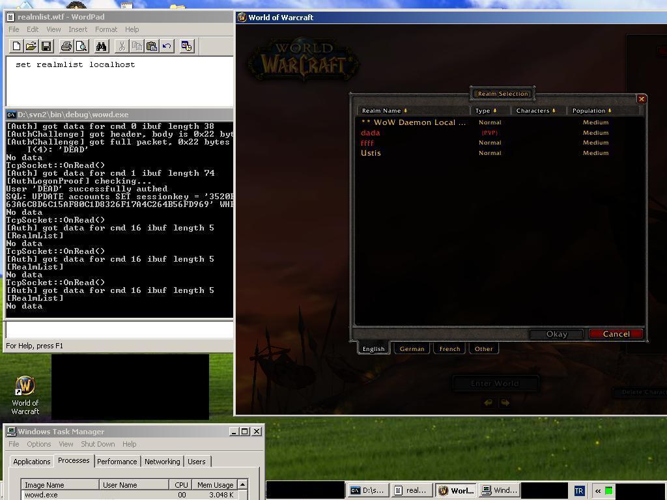Open WordPad Edit menu
This screenshot has width=667, height=500.
[33, 29]
